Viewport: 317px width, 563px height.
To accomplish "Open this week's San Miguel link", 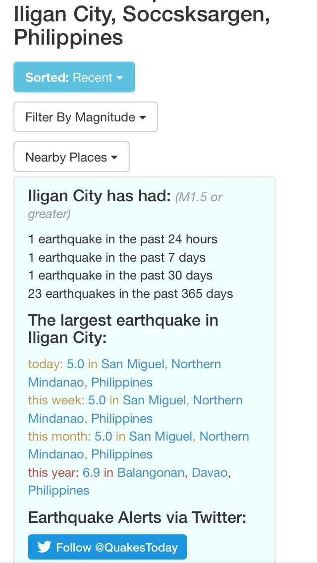I will 155,400.
